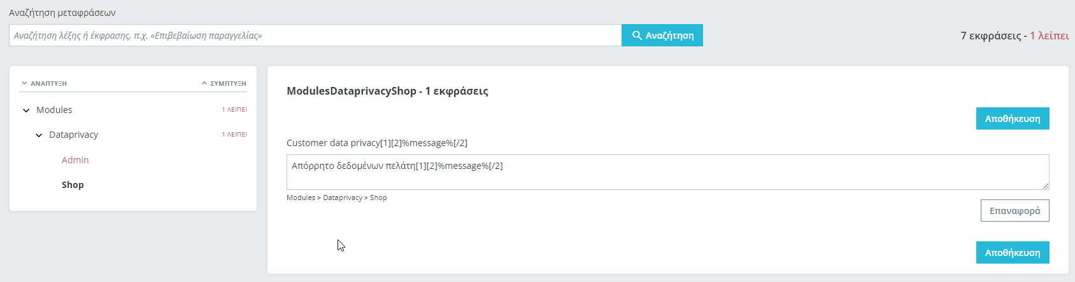This screenshot has width=1075, height=282.
Task: Select the Modules tree label
Action: (x=54, y=110)
